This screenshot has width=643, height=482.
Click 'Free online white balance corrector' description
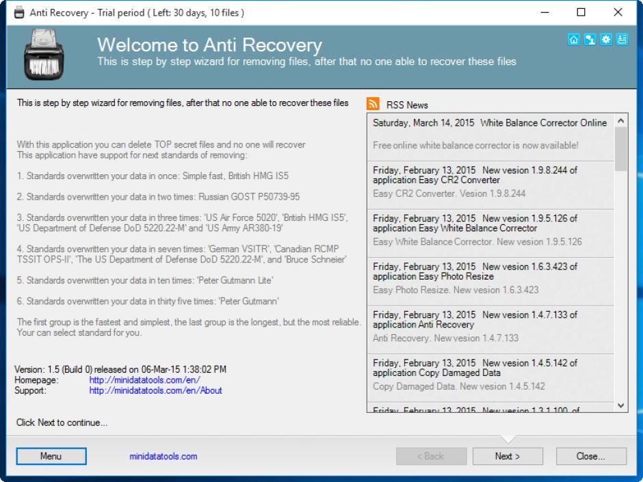coord(475,145)
